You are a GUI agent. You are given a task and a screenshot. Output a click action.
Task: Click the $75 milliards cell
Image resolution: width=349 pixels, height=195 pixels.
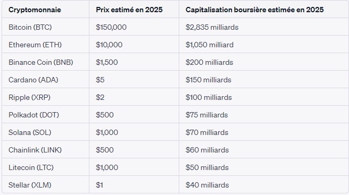point(206,115)
